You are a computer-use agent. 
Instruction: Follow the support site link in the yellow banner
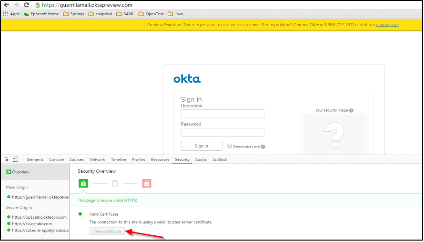point(387,25)
